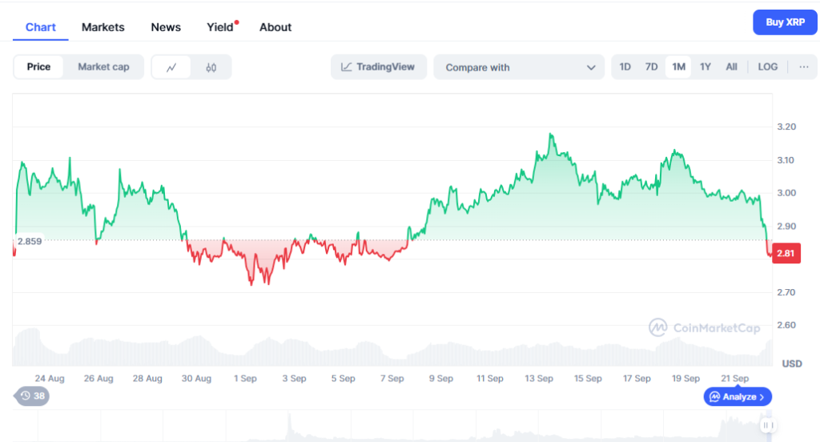
Task: Show the All time range
Action: click(x=731, y=67)
